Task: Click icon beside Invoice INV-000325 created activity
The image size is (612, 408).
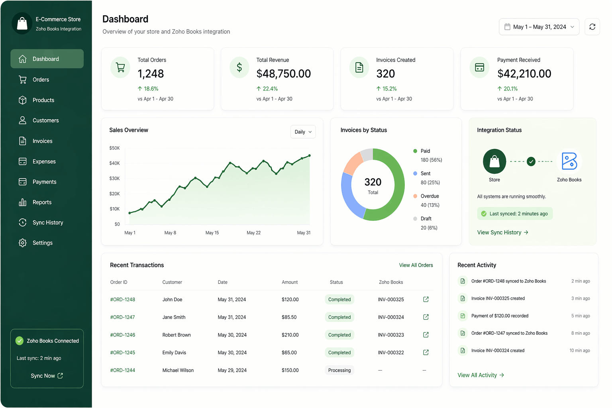Action: (463, 298)
